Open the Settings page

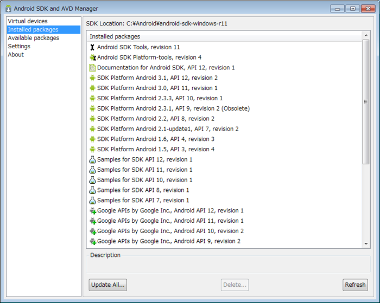(43, 46)
